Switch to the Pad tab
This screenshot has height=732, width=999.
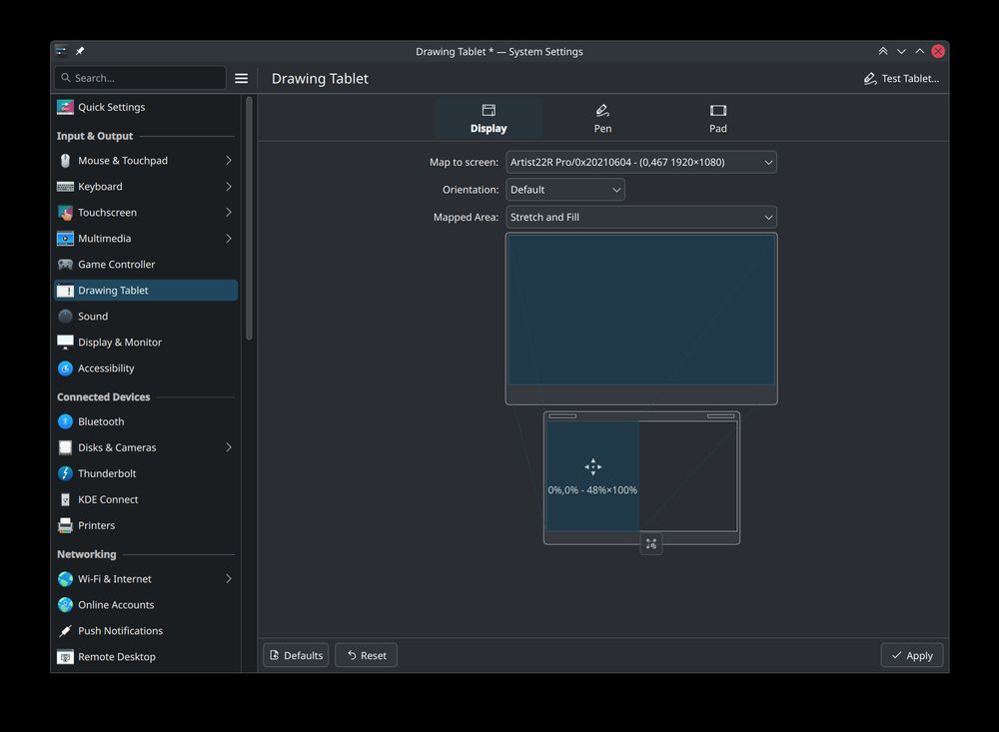point(717,118)
